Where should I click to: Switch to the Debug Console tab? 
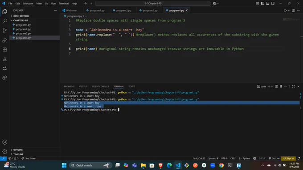coord(101,87)
